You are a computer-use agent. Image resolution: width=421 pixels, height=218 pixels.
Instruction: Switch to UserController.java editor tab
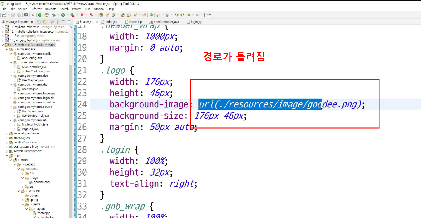166,22
